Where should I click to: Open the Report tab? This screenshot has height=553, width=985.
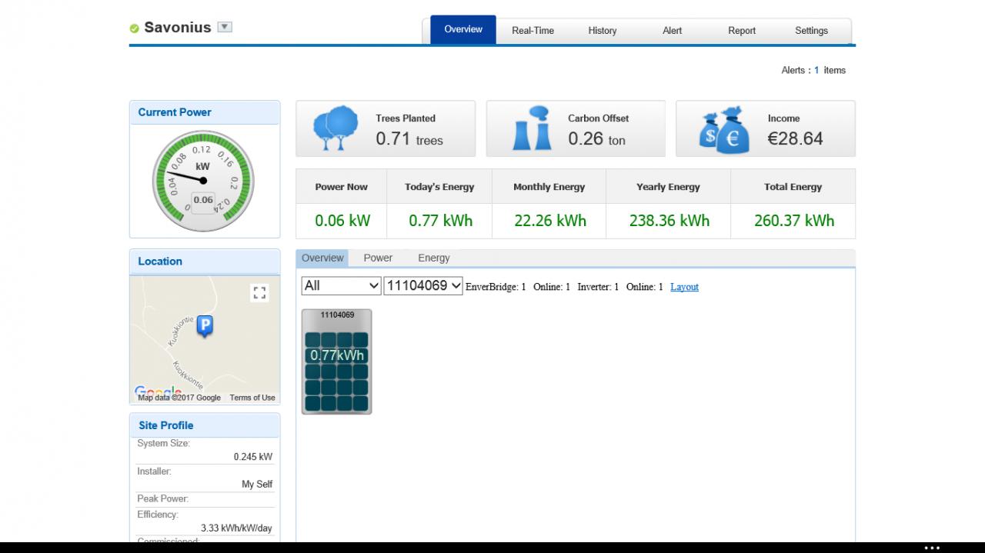pyautogui.click(x=742, y=31)
